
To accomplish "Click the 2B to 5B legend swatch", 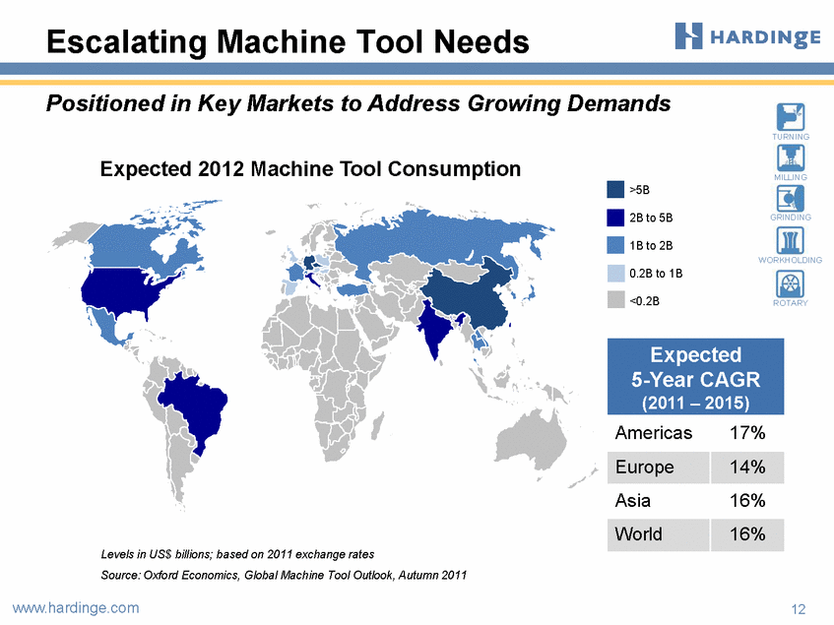I will point(615,218).
